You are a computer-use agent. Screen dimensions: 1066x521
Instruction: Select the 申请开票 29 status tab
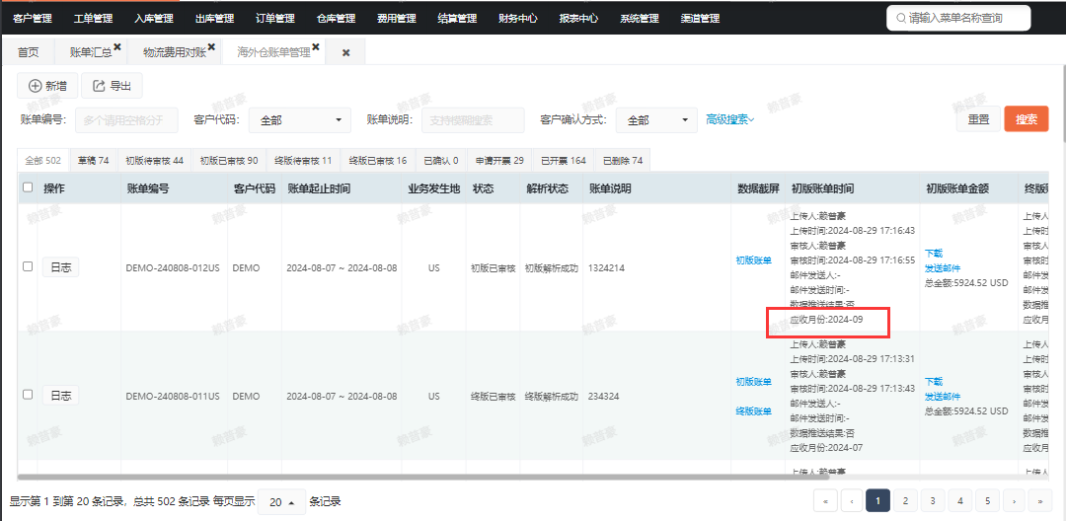pyautogui.click(x=499, y=160)
